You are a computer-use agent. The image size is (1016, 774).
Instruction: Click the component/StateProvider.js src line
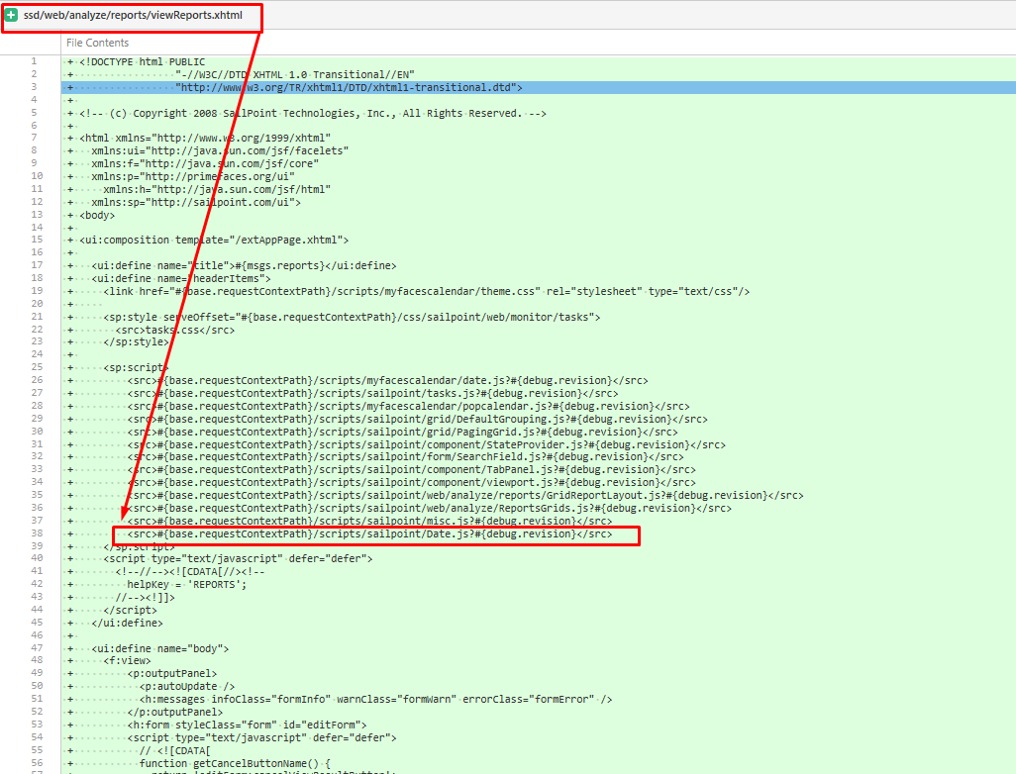tap(427, 445)
